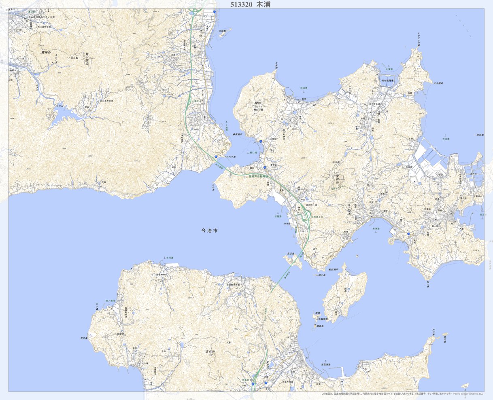The height and width of the screenshot is (400, 493).
Task: Select the anchor marker near 古江港
Action: [445, 135]
